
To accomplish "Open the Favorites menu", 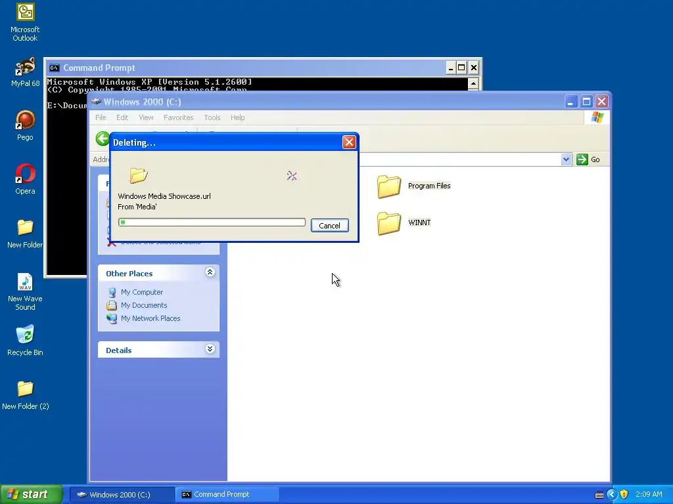I will tap(179, 117).
